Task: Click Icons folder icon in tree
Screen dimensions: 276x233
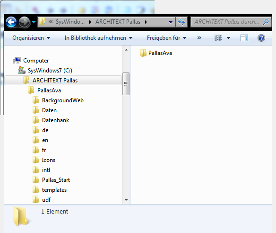Action: (x=36, y=160)
